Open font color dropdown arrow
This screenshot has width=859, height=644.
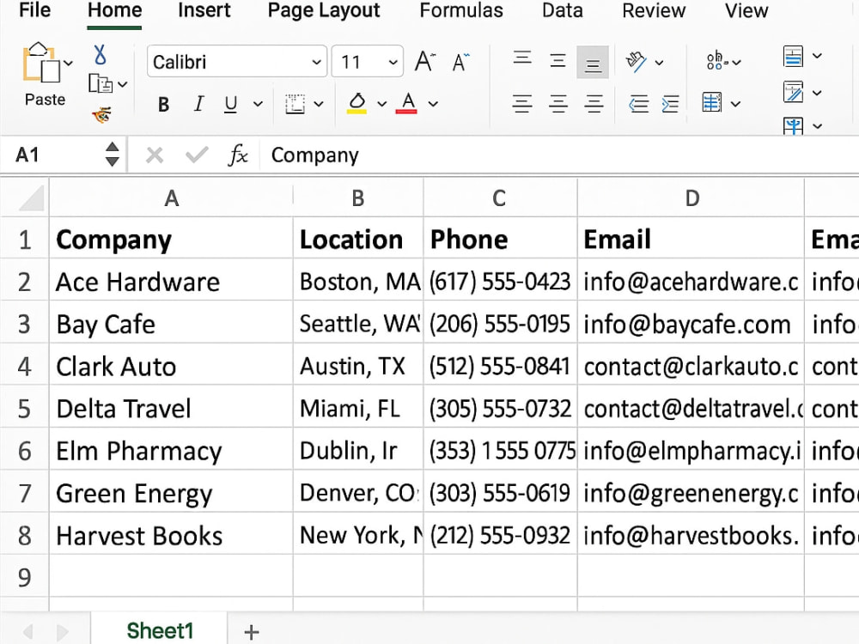coord(433,104)
